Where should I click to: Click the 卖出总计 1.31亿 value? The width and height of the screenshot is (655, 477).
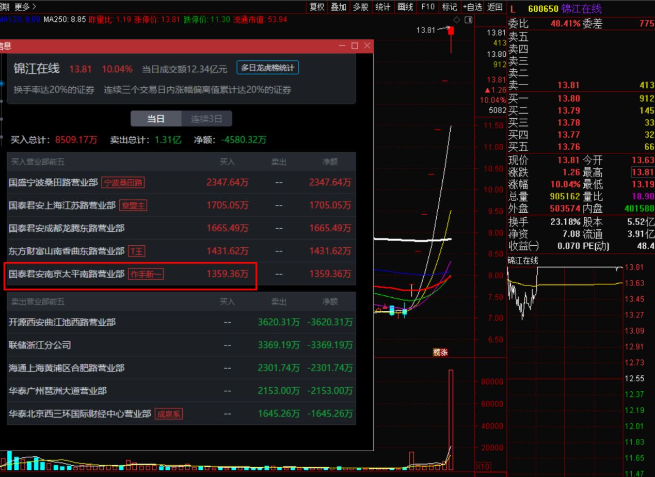pyautogui.click(x=167, y=140)
